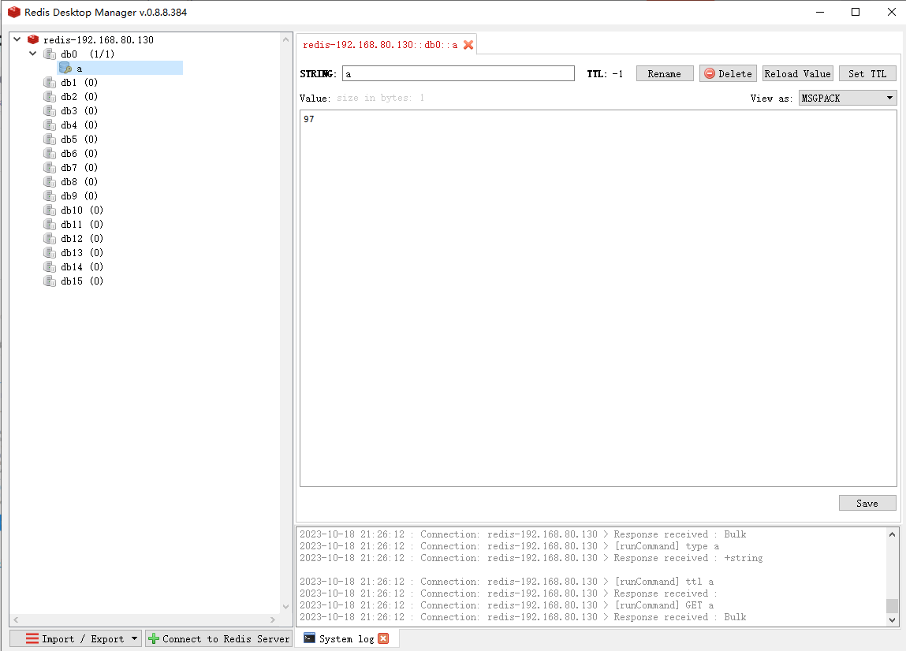Click the tree panel scroll down arrow

coord(285,607)
